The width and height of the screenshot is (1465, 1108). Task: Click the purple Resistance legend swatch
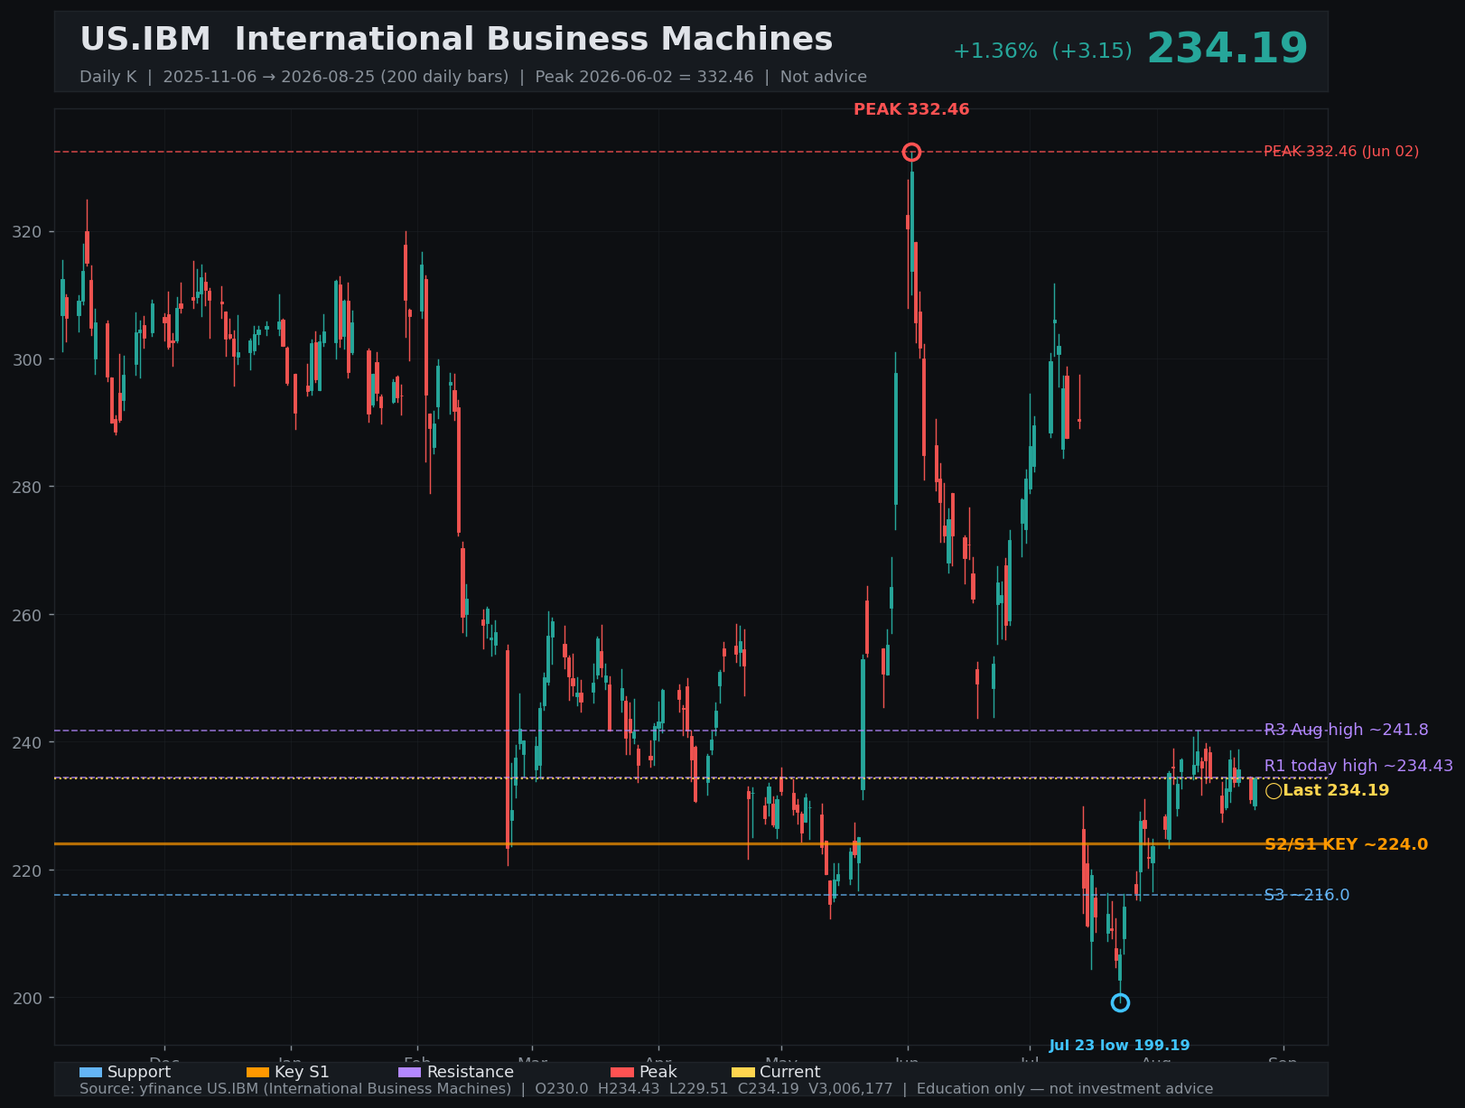click(x=409, y=1072)
